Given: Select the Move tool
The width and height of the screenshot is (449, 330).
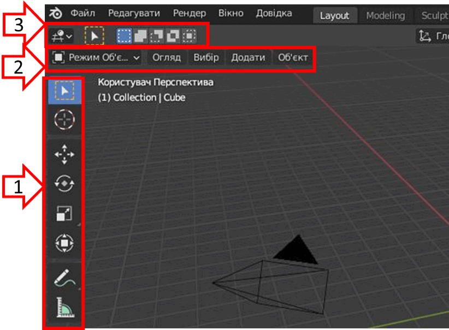Looking at the screenshot, I should click(x=64, y=154).
